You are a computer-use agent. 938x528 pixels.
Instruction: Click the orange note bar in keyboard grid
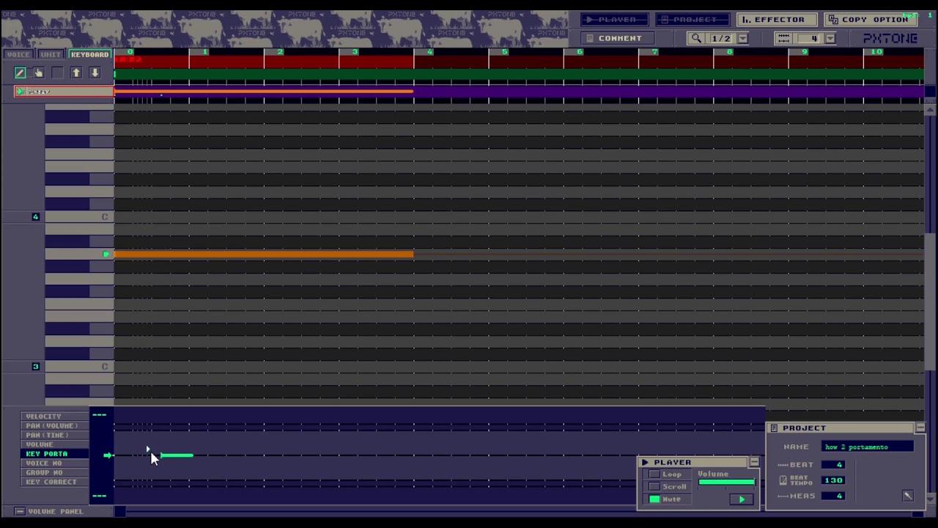(264, 254)
